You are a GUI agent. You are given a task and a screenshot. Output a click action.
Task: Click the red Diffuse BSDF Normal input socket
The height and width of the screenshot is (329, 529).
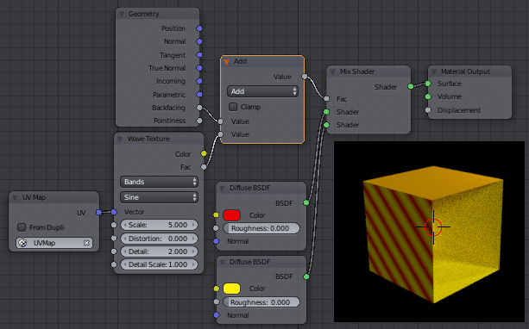(217, 241)
